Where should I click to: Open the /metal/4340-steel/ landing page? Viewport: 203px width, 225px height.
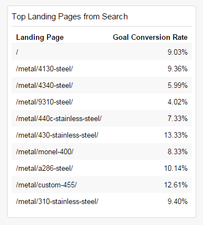click(44, 85)
